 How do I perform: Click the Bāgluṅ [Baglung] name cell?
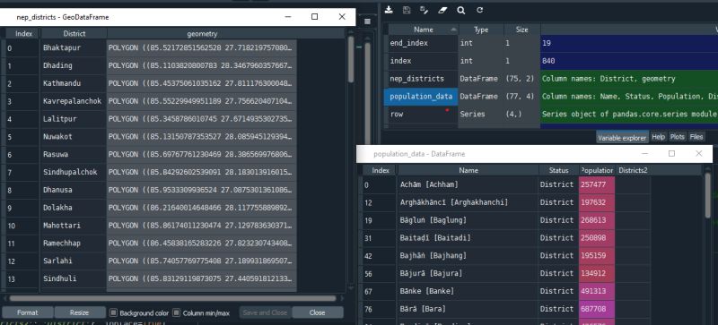[x=468, y=220]
